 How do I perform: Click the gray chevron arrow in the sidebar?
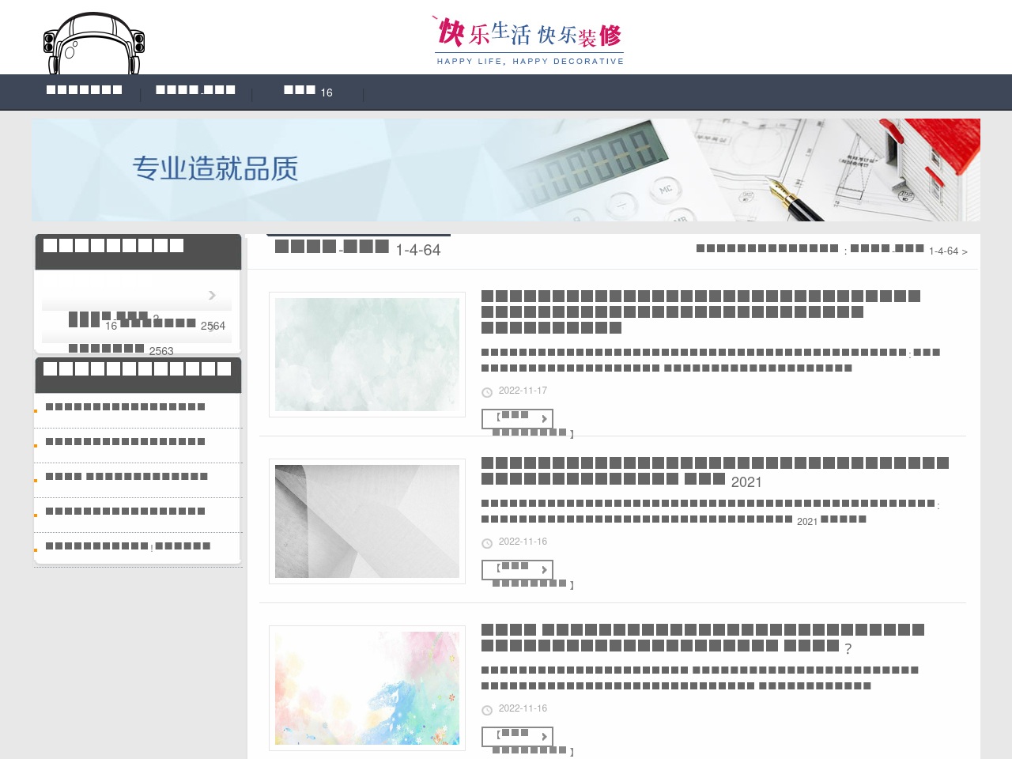pyautogui.click(x=212, y=295)
